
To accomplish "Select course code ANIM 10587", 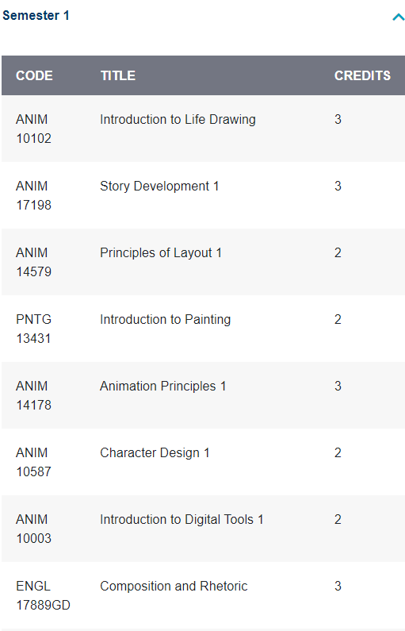I will coord(34,462).
